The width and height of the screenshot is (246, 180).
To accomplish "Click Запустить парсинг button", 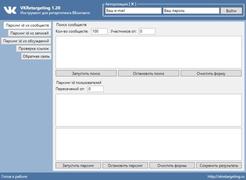I will click(x=78, y=165).
